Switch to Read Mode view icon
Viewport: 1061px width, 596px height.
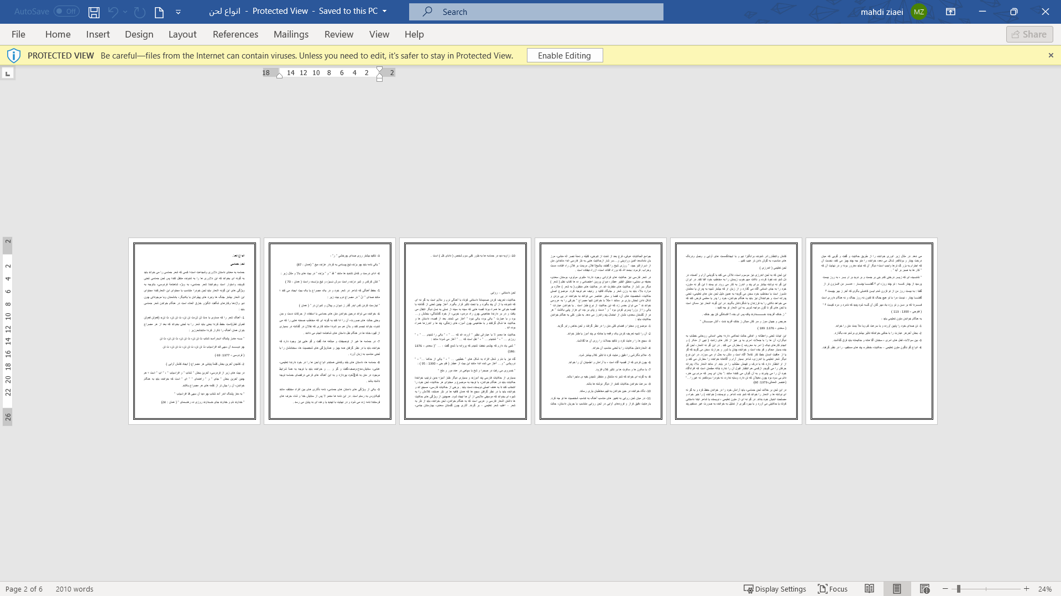[870, 589]
